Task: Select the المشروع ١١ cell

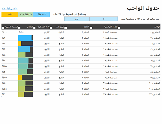Action: tap(155, 89)
